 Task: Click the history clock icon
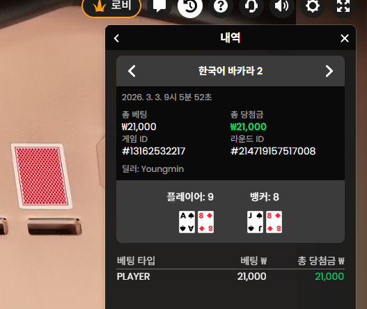tap(190, 6)
